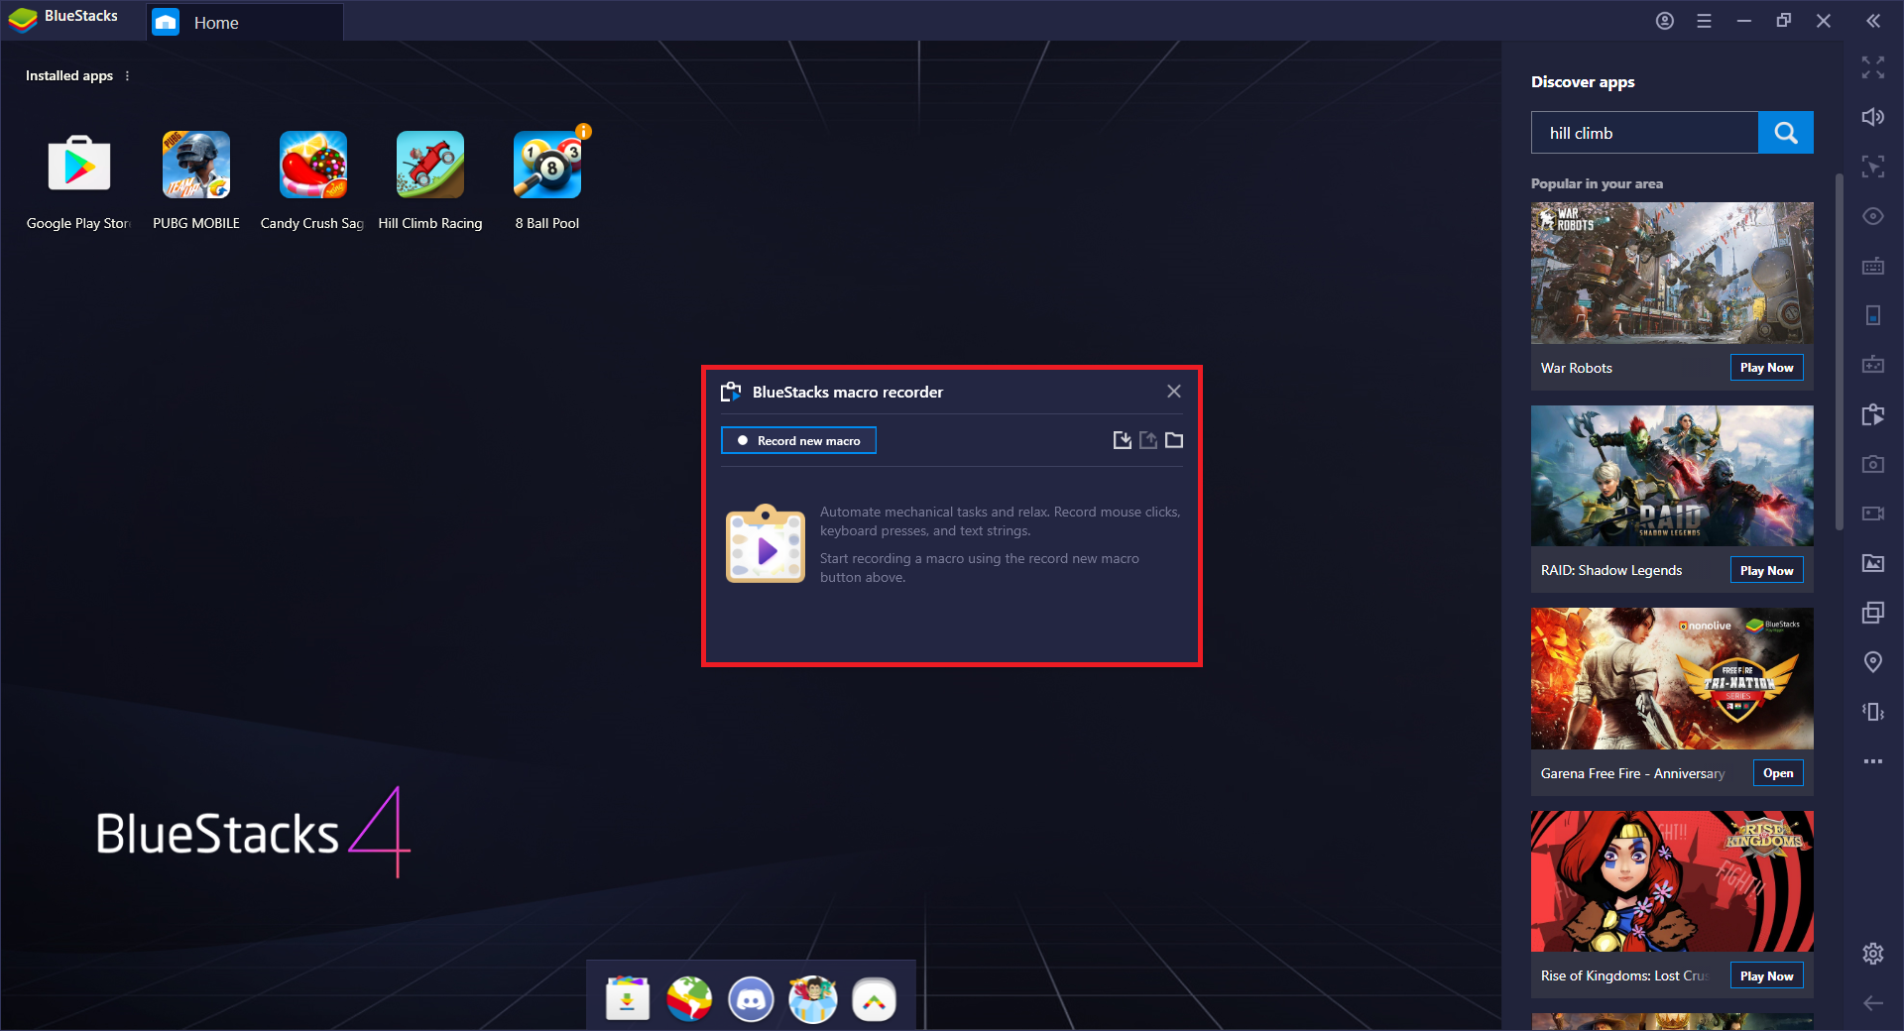Open the 8 Ball Pool app
The width and height of the screenshot is (1904, 1031).
click(x=547, y=165)
